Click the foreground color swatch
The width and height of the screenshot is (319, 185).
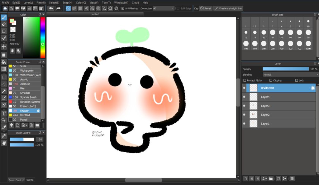[12, 21]
